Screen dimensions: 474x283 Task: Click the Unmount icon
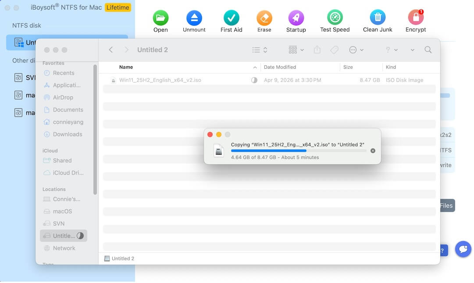pos(194,18)
